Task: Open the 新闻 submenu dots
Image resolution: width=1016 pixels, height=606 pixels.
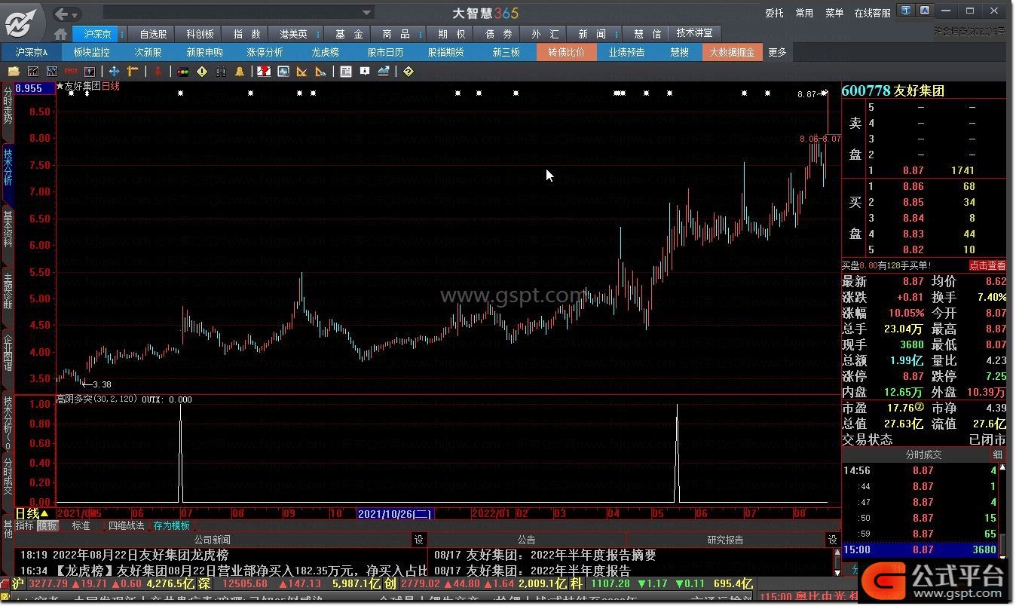Action: coord(616,35)
